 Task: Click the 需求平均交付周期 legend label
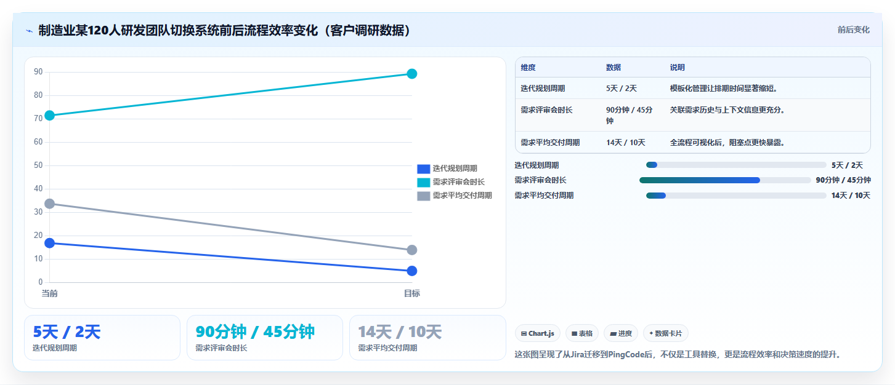[462, 196]
